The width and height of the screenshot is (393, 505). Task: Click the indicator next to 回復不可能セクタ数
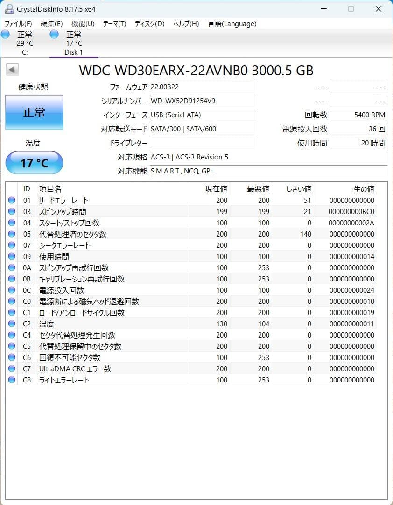pyautogui.click(x=12, y=357)
